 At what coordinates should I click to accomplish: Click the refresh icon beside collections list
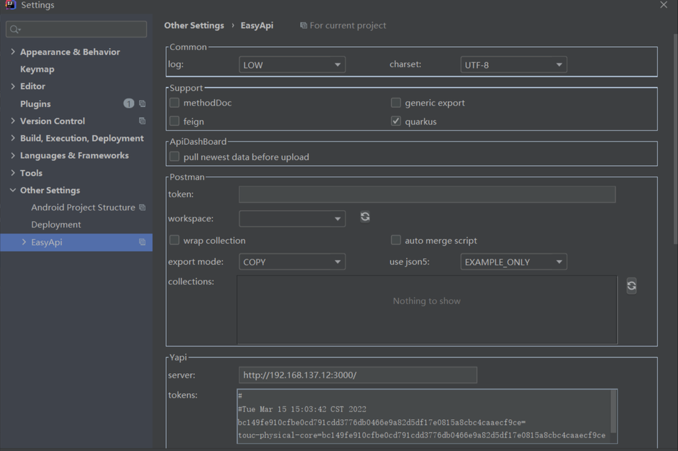(x=631, y=286)
